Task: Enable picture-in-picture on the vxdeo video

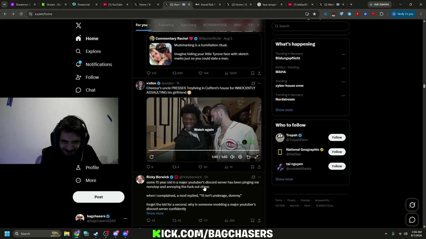Action: pos(248,157)
